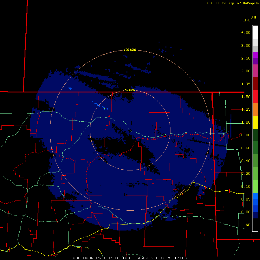
Task: Select the yellow swatch beside 1.00
Action: pyautogui.click(x=255, y=122)
